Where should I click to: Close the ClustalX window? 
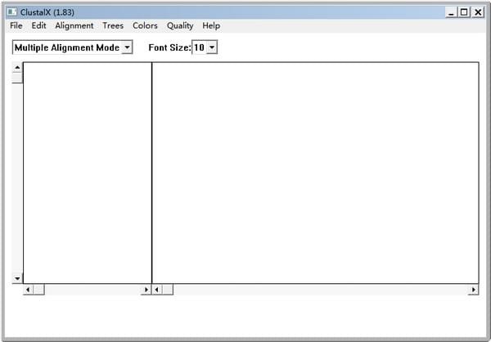point(478,12)
